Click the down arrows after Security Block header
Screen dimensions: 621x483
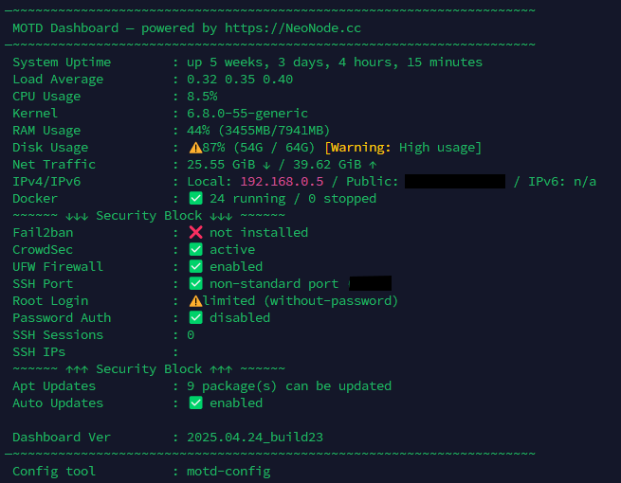click(221, 216)
